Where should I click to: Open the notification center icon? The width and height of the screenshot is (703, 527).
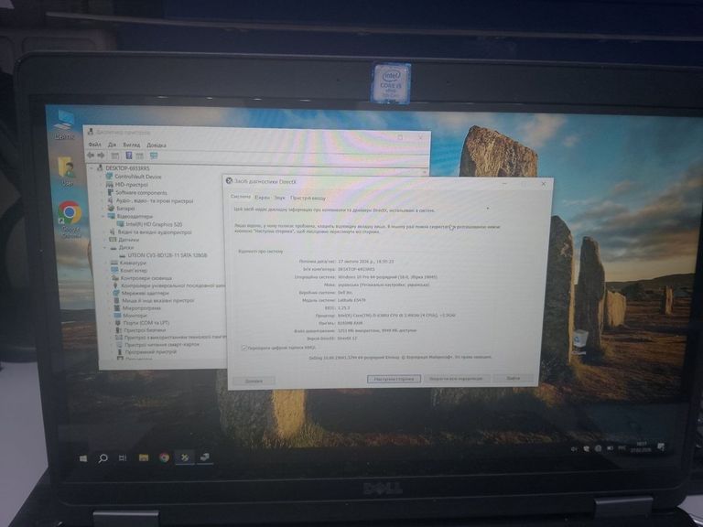click(x=661, y=446)
